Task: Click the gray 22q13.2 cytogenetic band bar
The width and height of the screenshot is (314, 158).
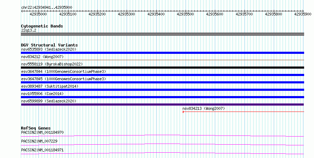Action: tap(162, 34)
